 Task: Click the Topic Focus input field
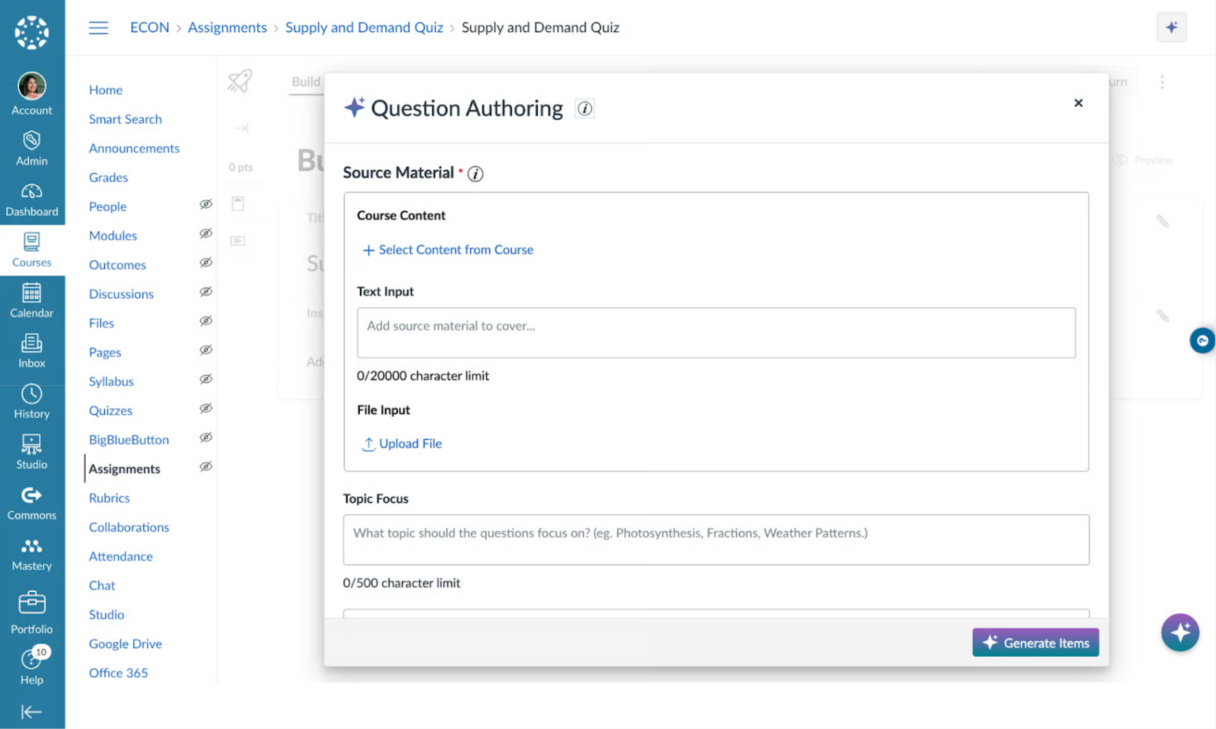pos(716,540)
